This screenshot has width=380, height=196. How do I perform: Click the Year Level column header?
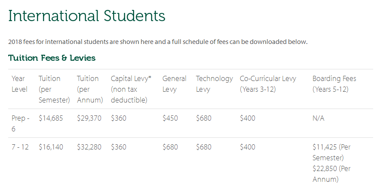click(x=19, y=84)
